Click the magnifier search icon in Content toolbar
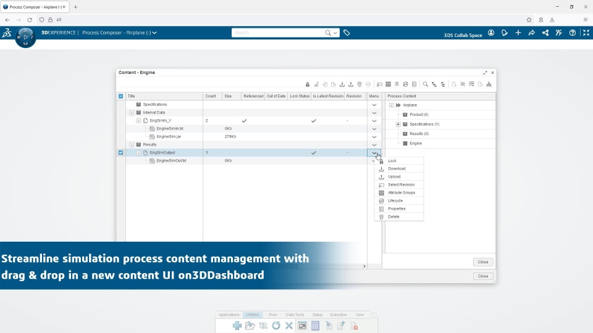593x333 pixels. click(x=426, y=84)
